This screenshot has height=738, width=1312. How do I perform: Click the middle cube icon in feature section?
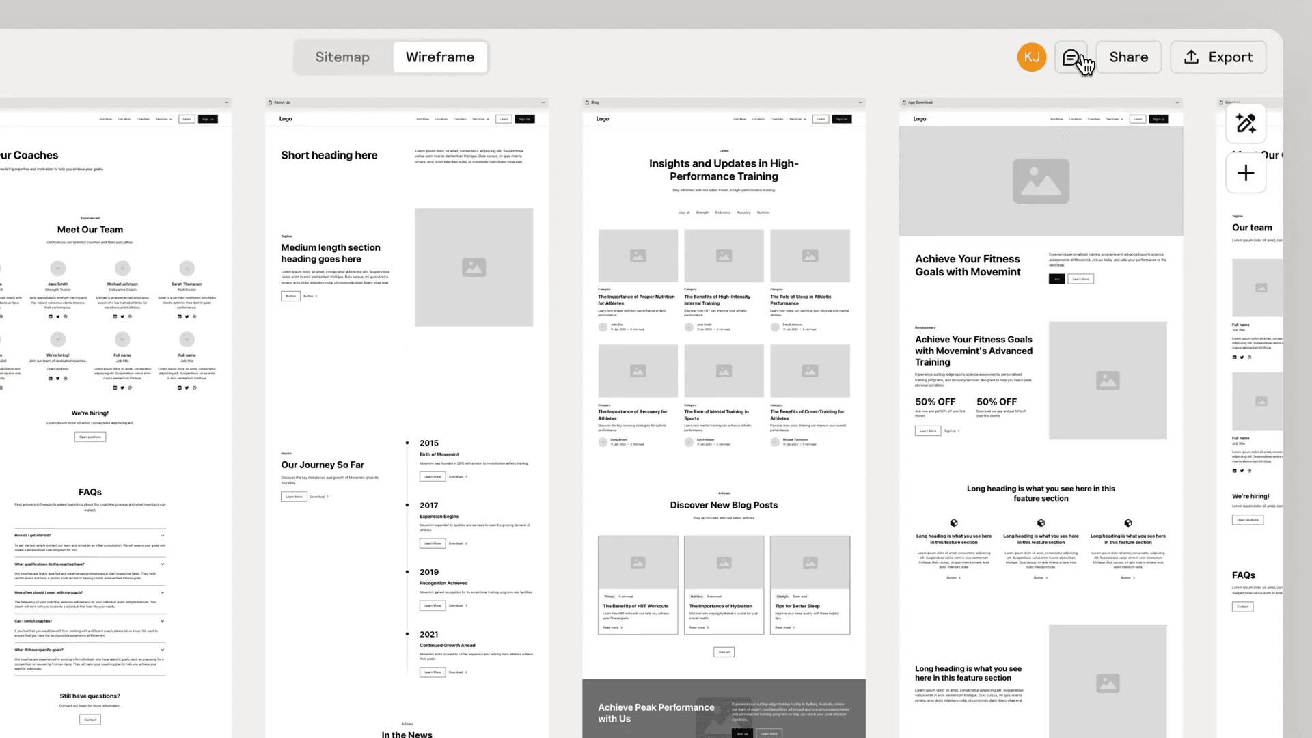click(x=1041, y=523)
